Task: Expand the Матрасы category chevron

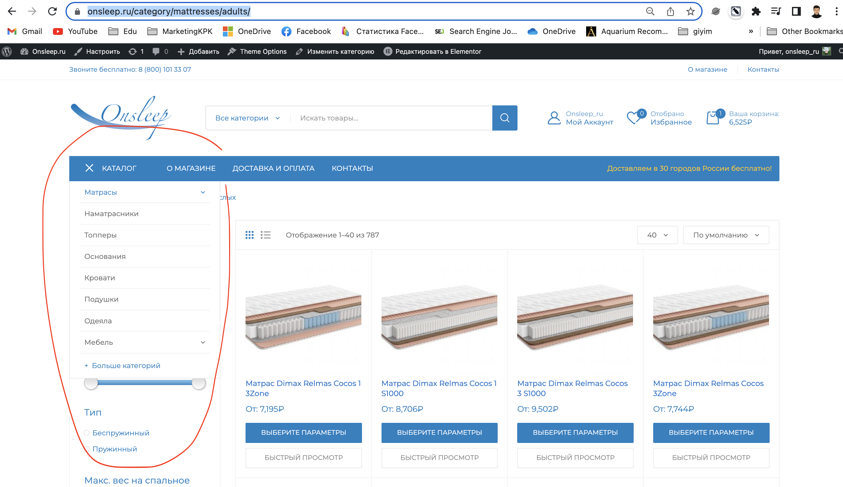Action: [x=203, y=192]
